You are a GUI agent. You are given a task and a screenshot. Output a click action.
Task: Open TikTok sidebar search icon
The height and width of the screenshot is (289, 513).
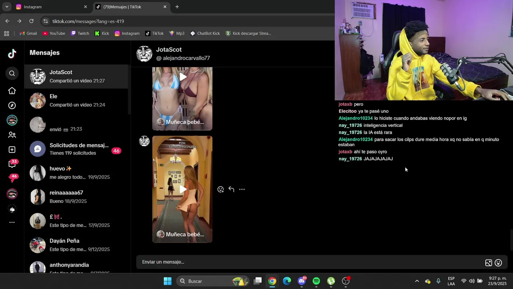click(12, 73)
